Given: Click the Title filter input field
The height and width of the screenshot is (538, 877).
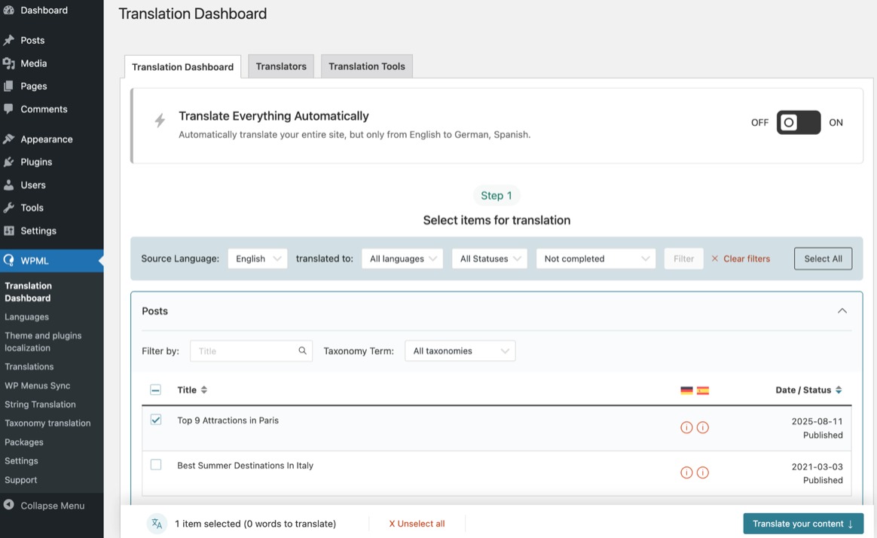Looking at the screenshot, I should (x=243, y=350).
